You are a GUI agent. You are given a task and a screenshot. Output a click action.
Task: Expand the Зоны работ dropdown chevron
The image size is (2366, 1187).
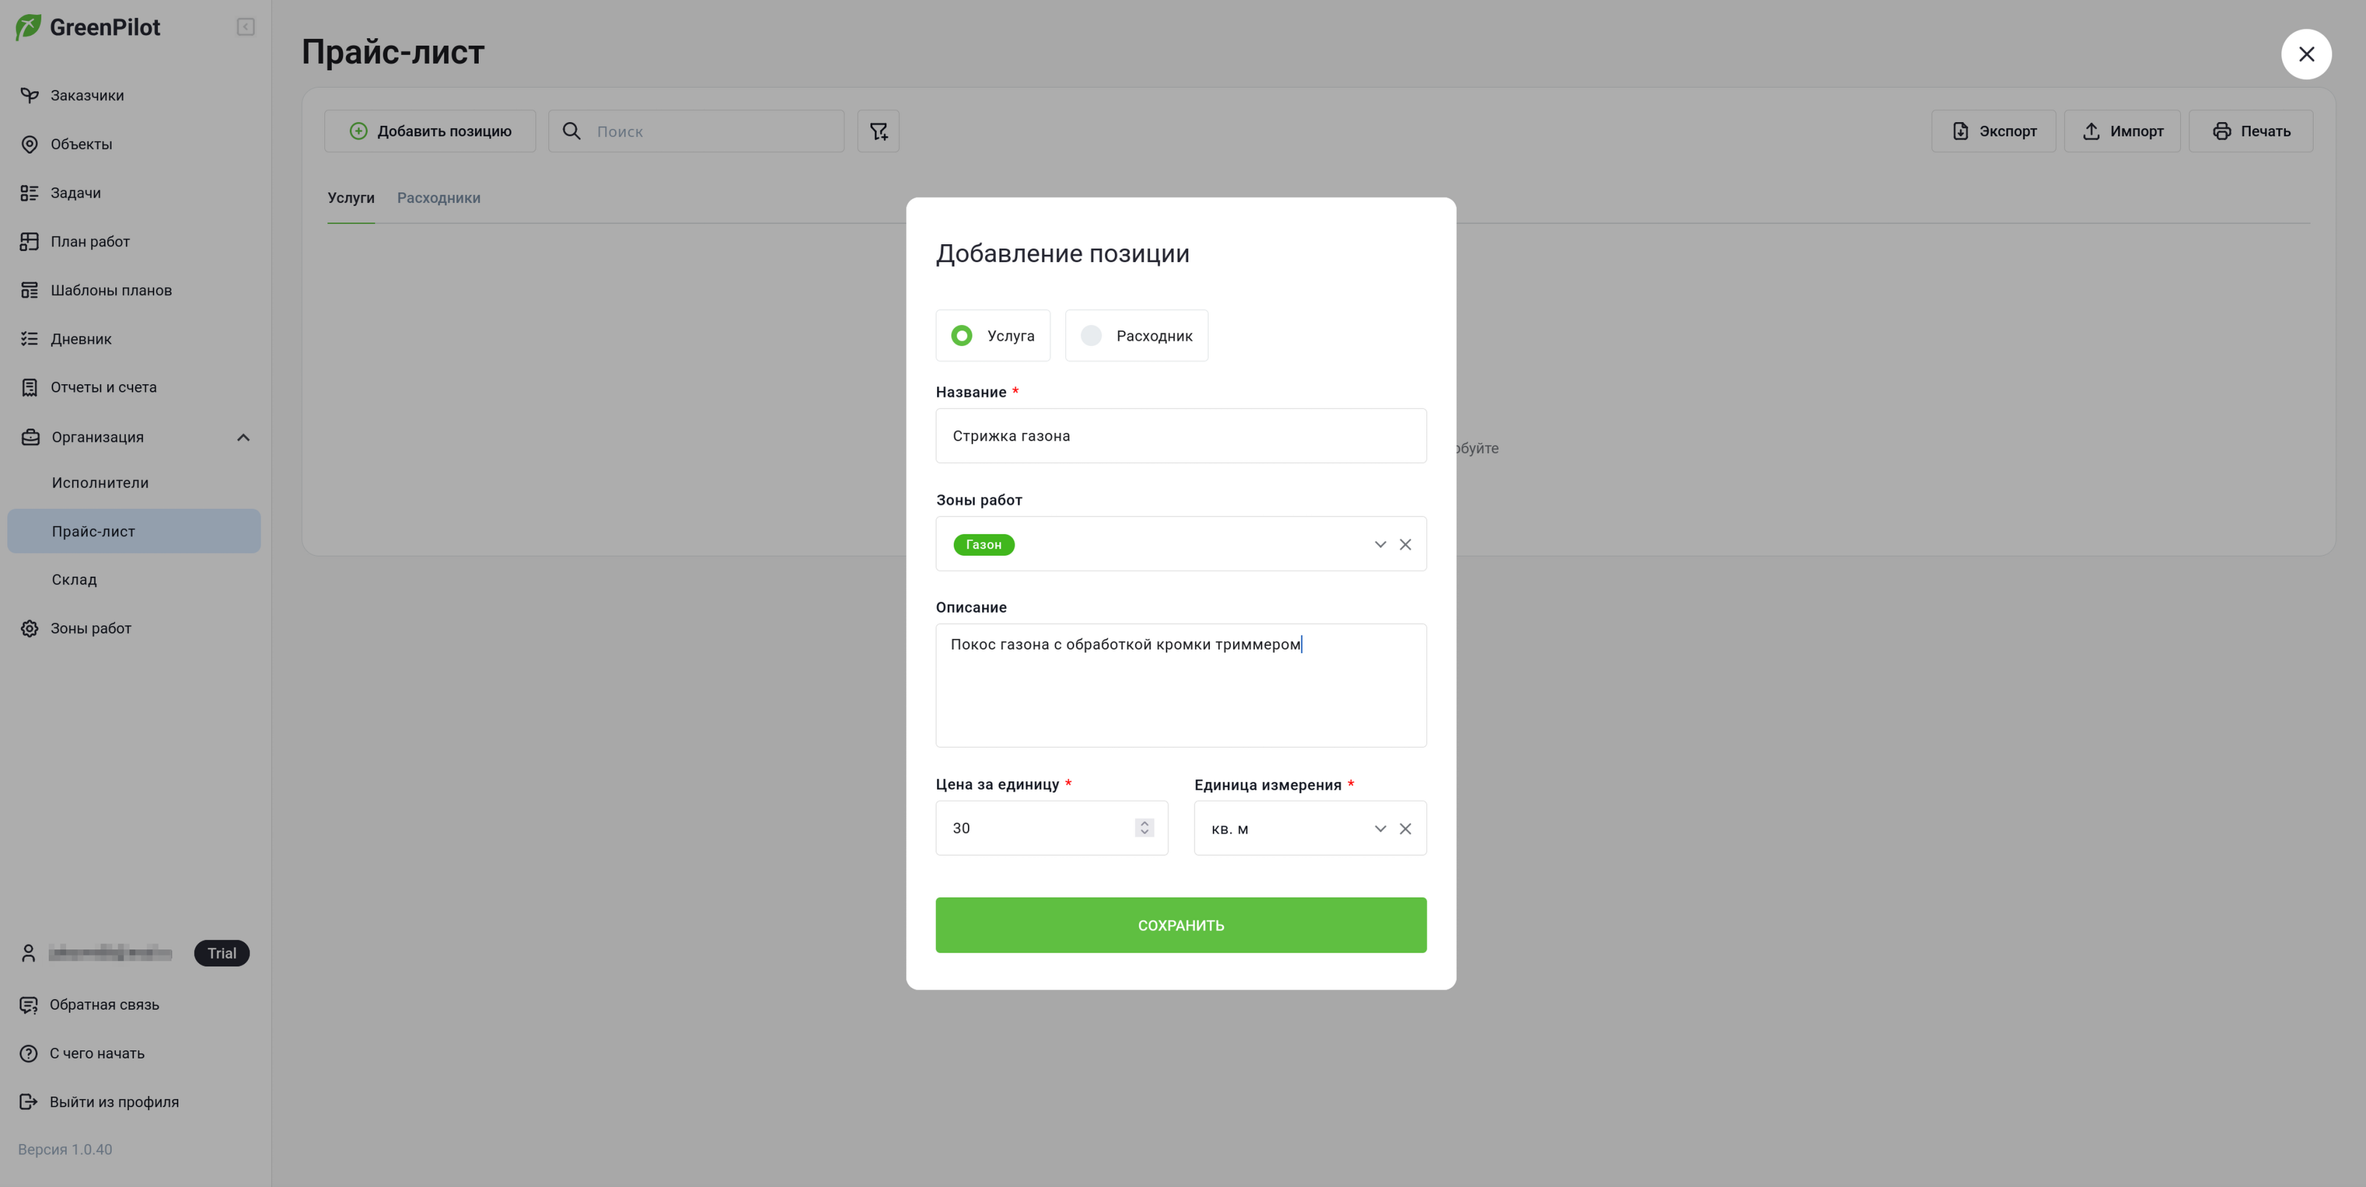pos(1379,545)
